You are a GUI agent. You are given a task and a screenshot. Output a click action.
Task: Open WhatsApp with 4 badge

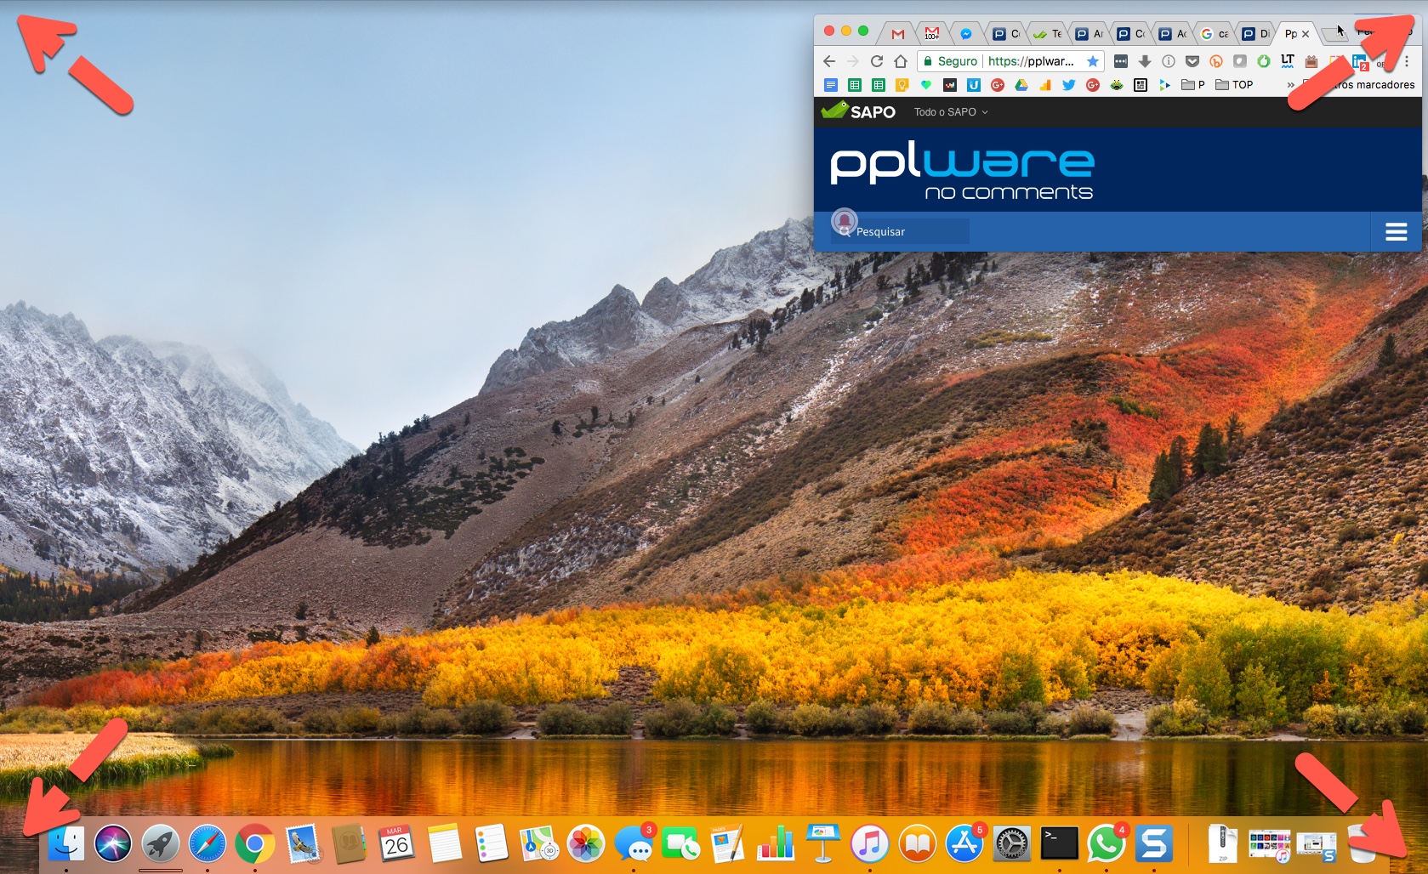(x=1107, y=844)
